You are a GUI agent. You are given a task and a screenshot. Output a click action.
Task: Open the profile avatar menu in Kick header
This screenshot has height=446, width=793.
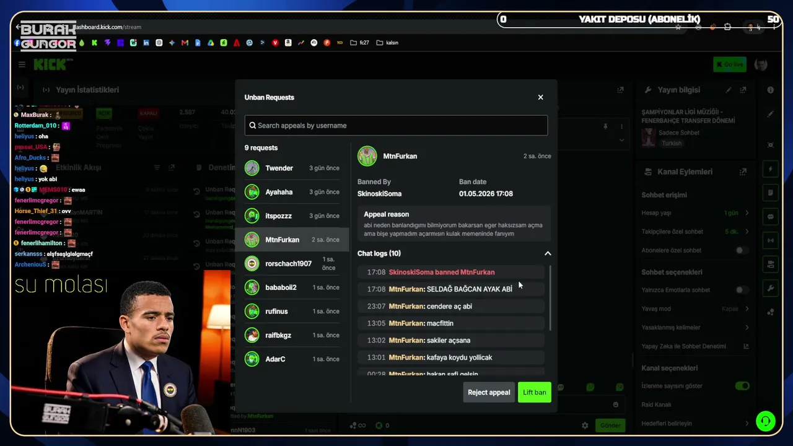pos(761,64)
